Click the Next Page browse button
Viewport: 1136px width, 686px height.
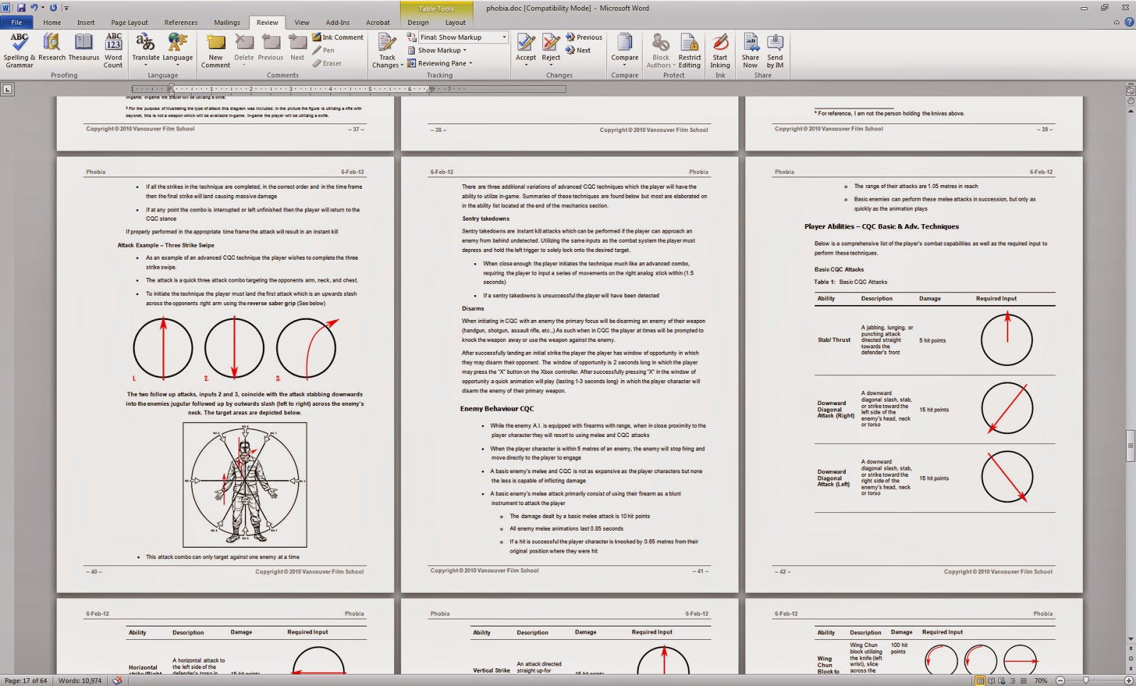point(1130,669)
